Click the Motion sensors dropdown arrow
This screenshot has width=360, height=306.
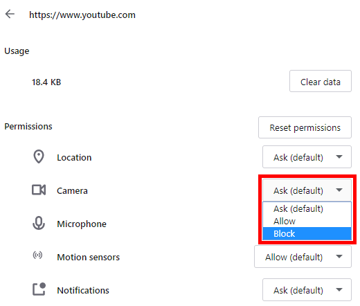[339, 257]
